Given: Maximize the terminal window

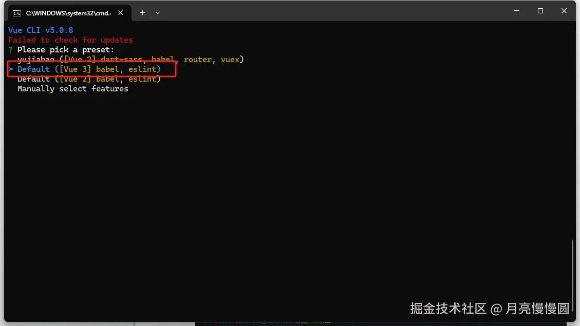Looking at the screenshot, I should point(540,11).
